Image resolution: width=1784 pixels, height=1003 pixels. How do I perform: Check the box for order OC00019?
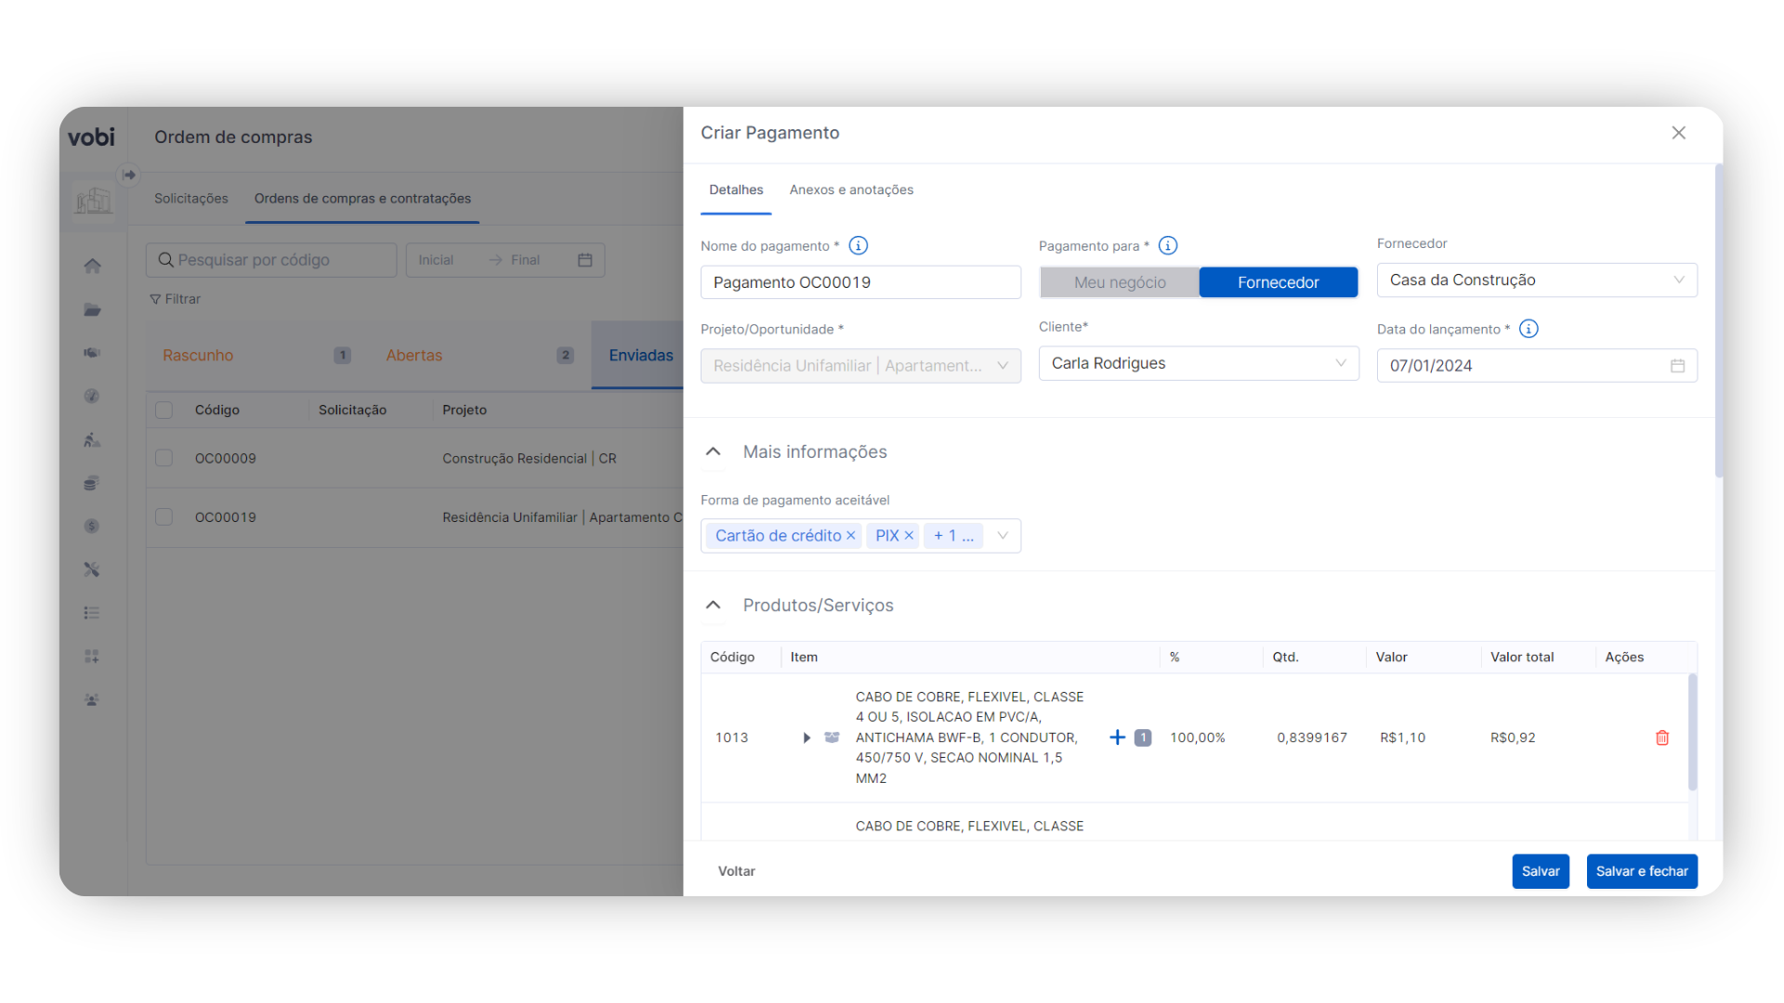[x=164, y=517]
